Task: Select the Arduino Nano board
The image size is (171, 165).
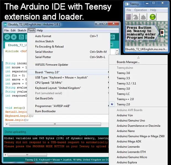Action: [138, 131]
